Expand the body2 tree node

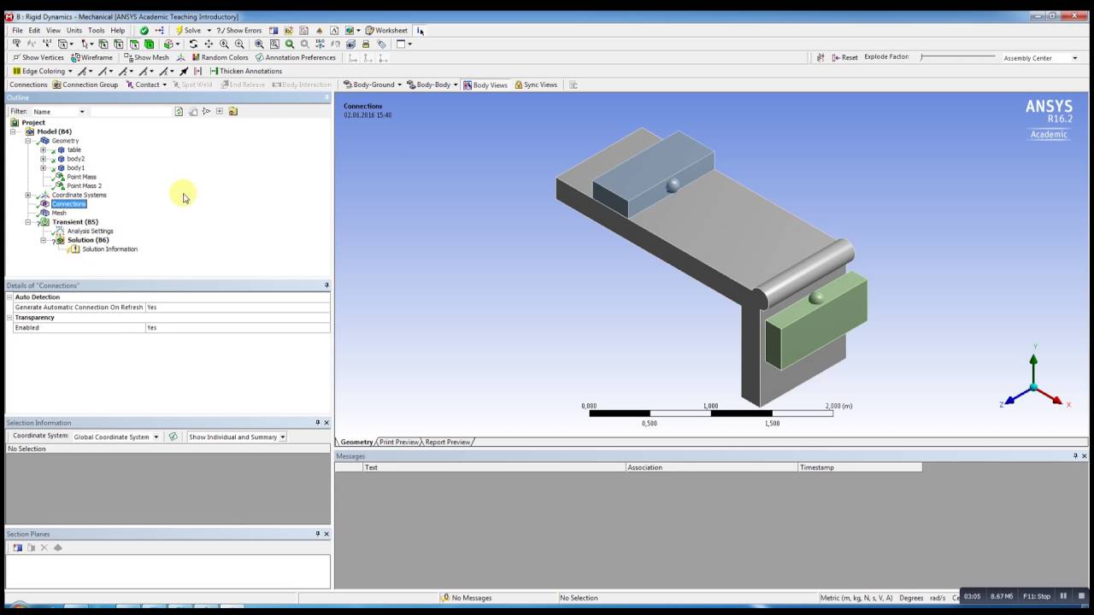(43, 159)
